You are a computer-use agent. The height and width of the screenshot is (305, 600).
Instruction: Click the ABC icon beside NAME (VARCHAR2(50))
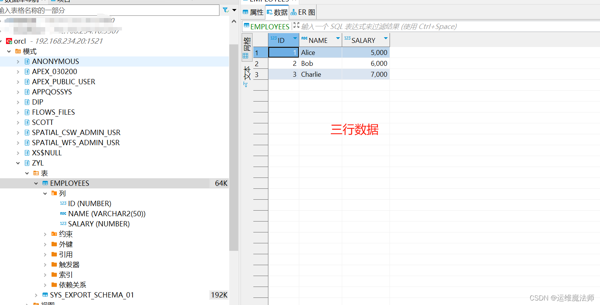point(63,214)
